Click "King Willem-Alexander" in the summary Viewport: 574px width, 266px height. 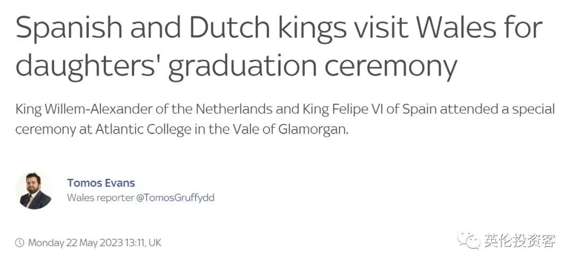(79, 110)
